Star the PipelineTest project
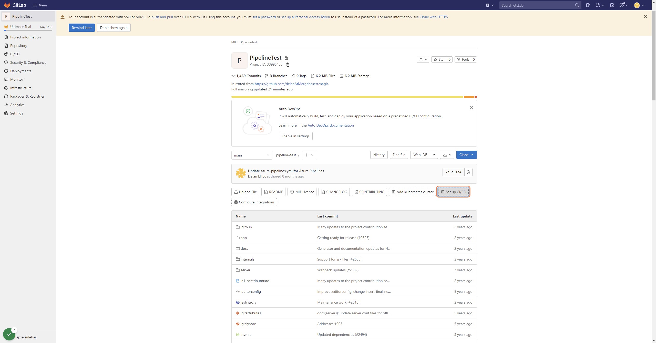The image size is (656, 343). pyautogui.click(x=439, y=59)
